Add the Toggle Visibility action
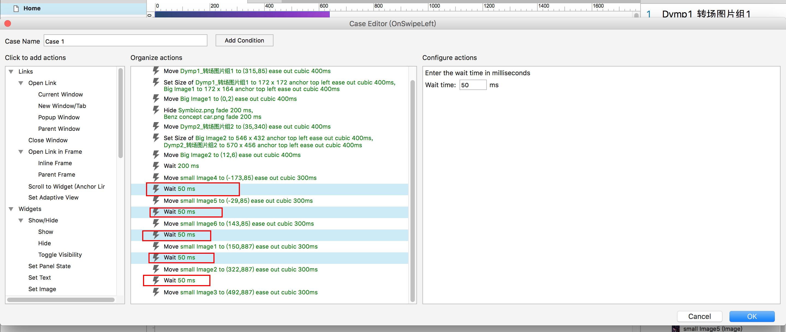The height and width of the screenshot is (332, 786). click(x=60, y=255)
